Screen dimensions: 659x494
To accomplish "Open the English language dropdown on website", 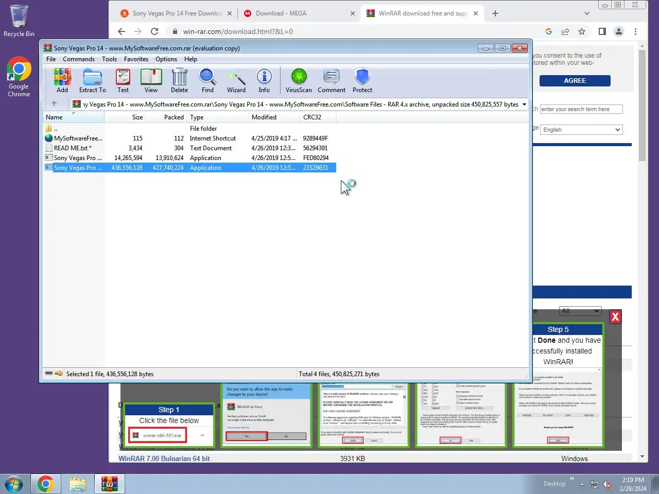I will point(581,130).
